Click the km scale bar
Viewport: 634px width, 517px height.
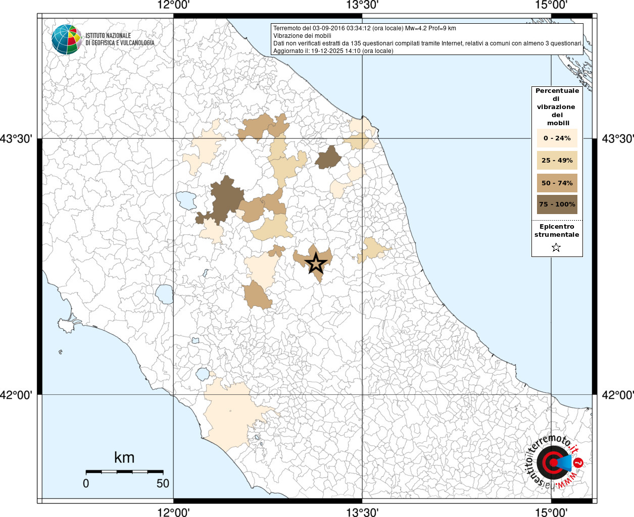pyautogui.click(x=124, y=472)
